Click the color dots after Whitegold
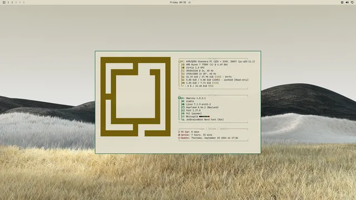This screenshot has height=200, width=356. (204, 117)
